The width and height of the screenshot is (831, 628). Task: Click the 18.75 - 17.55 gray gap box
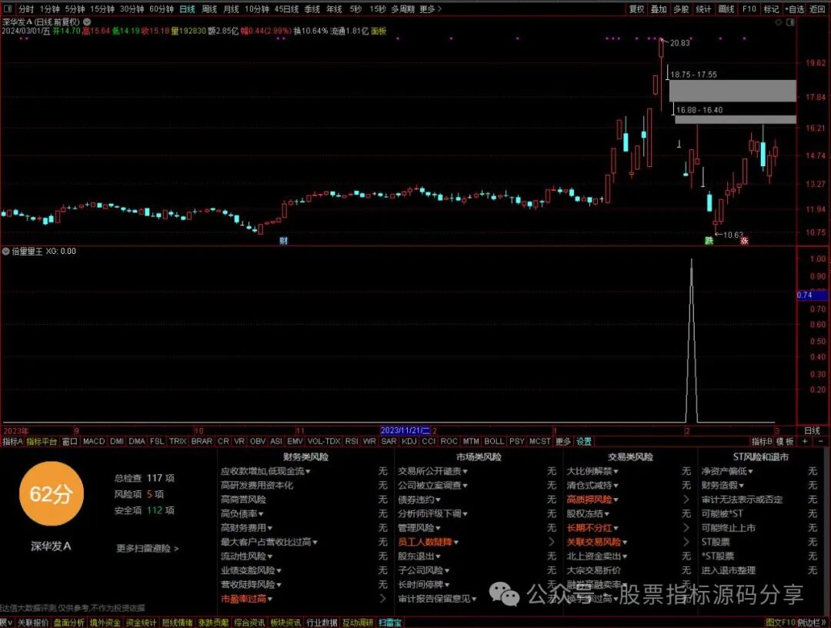click(x=733, y=91)
